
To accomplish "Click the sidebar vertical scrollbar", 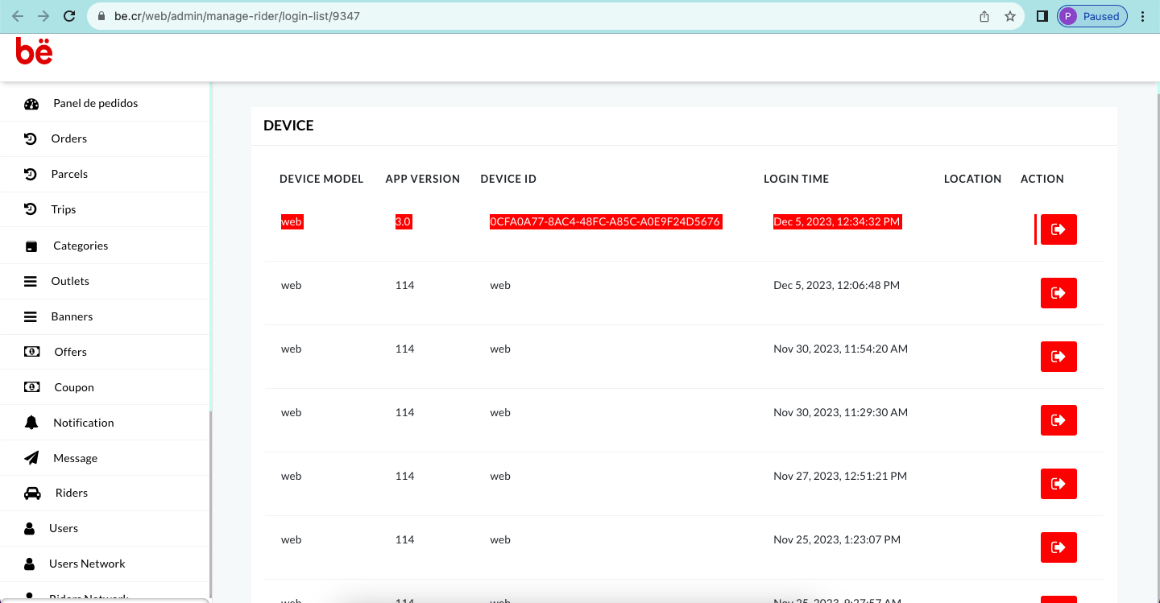I will click(211, 499).
